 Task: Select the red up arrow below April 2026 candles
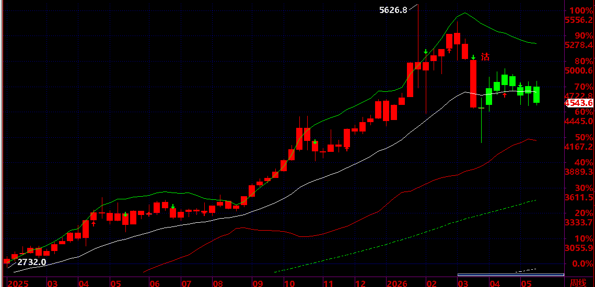[x=505, y=95]
